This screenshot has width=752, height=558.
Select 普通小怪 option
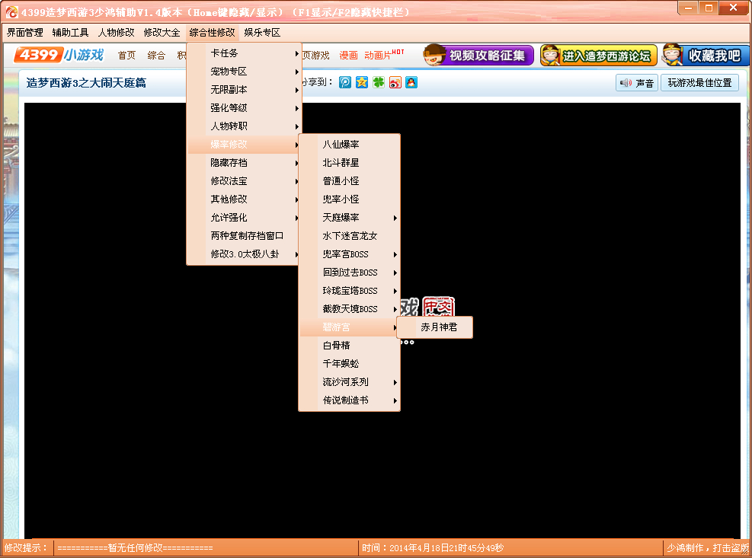[x=349, y=180]
